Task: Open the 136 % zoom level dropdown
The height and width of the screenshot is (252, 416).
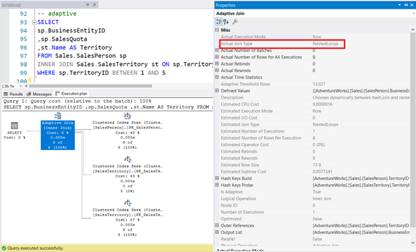Action: click(21, 86)
